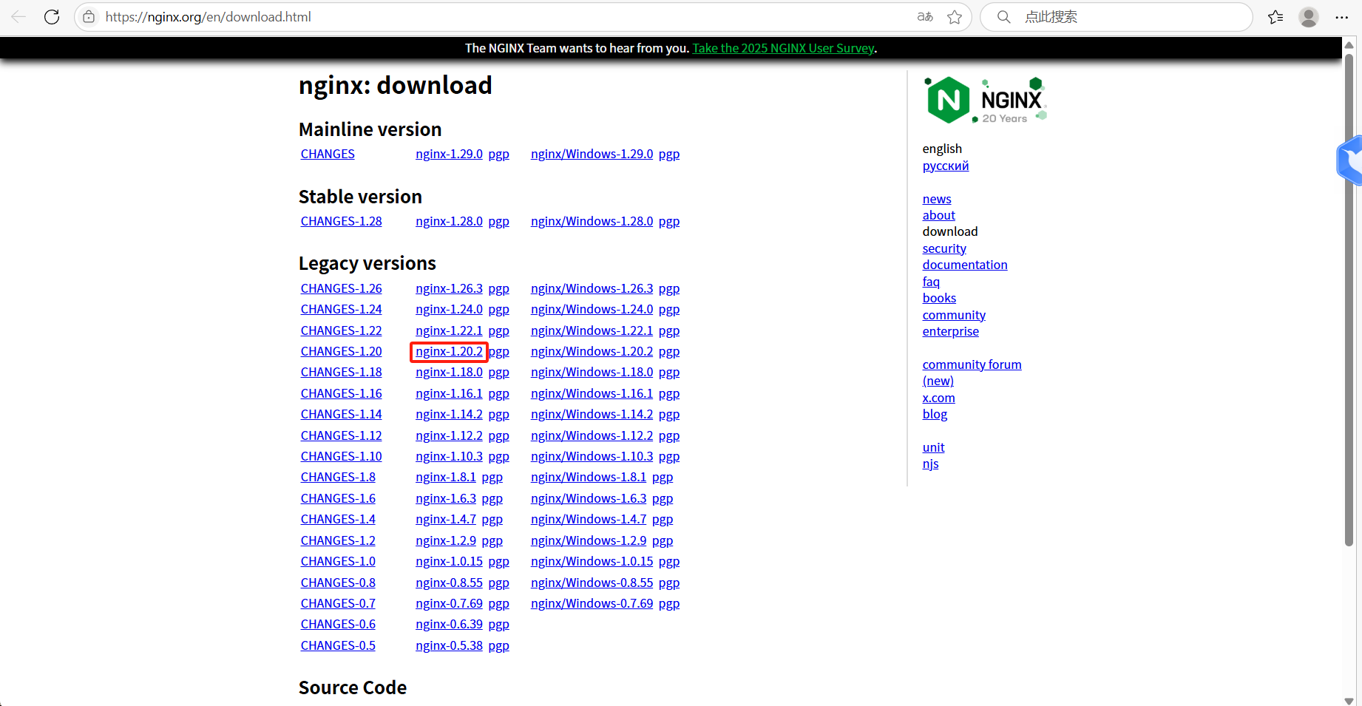Open community forum (new) link
The height and width of the screenshot is (706, 1362).
[972, 373]
